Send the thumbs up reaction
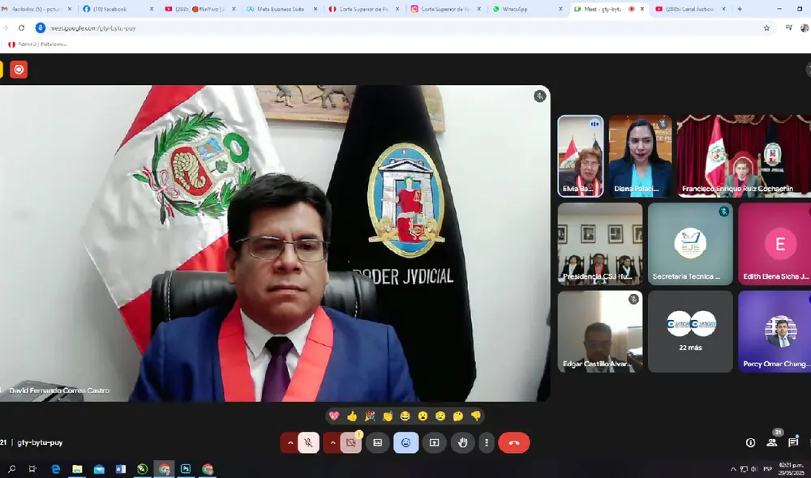811x478 pixels. 352,416
